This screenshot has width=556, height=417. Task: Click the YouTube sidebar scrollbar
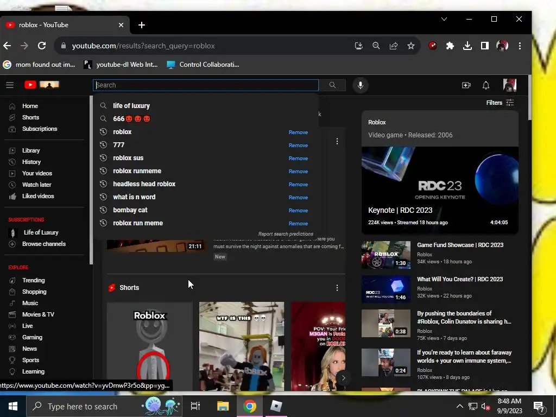[91, 180]
